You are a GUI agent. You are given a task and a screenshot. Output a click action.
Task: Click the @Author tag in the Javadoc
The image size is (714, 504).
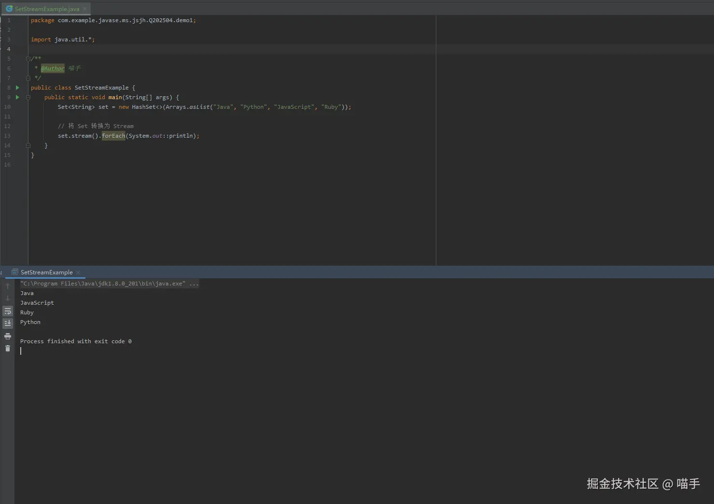(x=53, y=68)
